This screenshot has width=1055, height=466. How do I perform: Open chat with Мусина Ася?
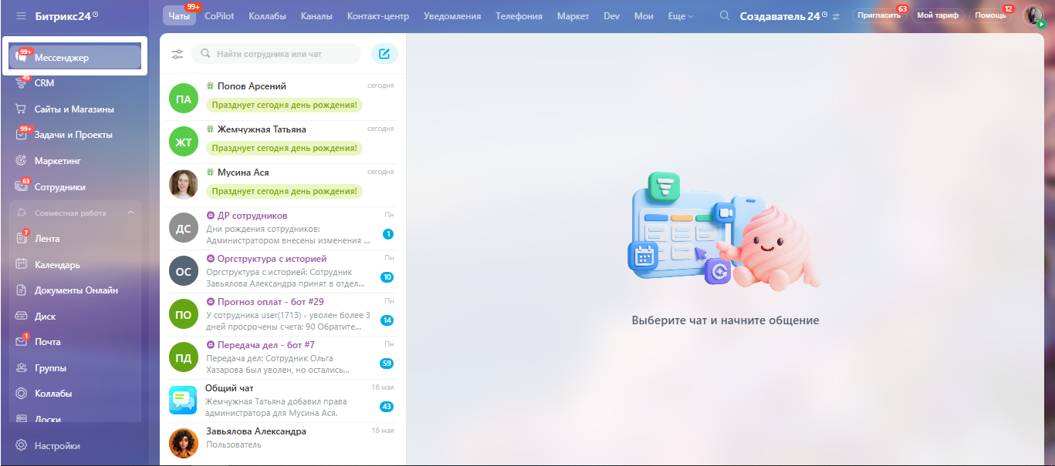coord(282,184)
